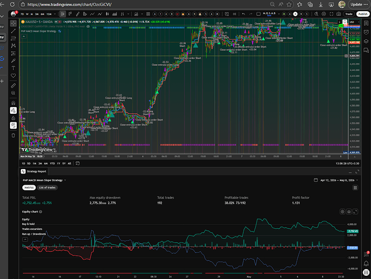Toggle the Equity series in the legend
This screenshot has width=371, height=279.
pyautogui.click(x=26, y=219)
